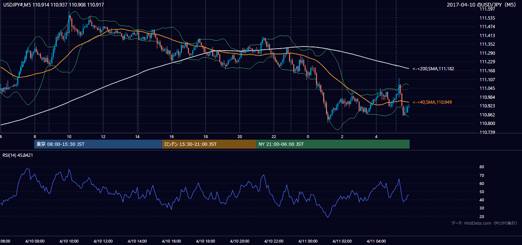
Task: Click price axis value 110.739
Action: pyautogui.click(x=486, y=132)
